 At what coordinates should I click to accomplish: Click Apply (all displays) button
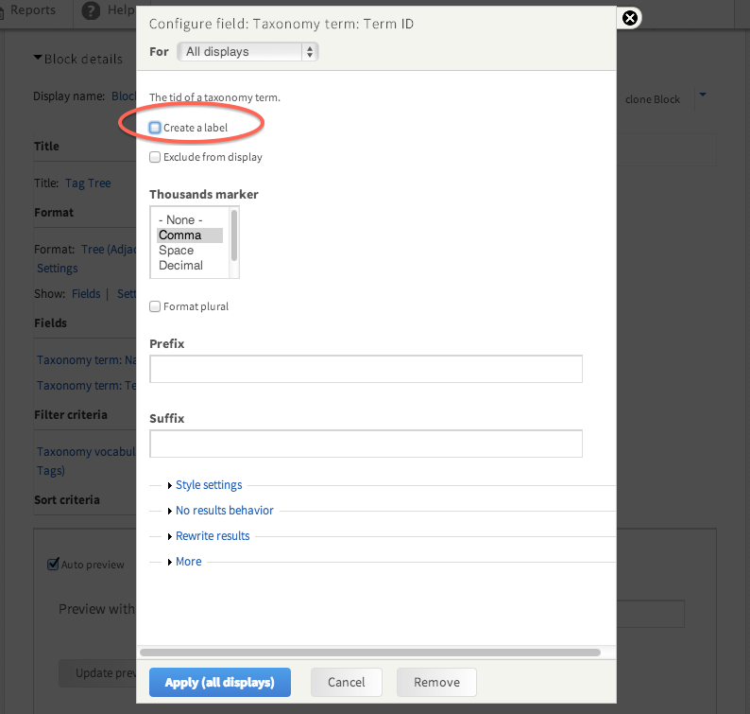coord(220,683)
